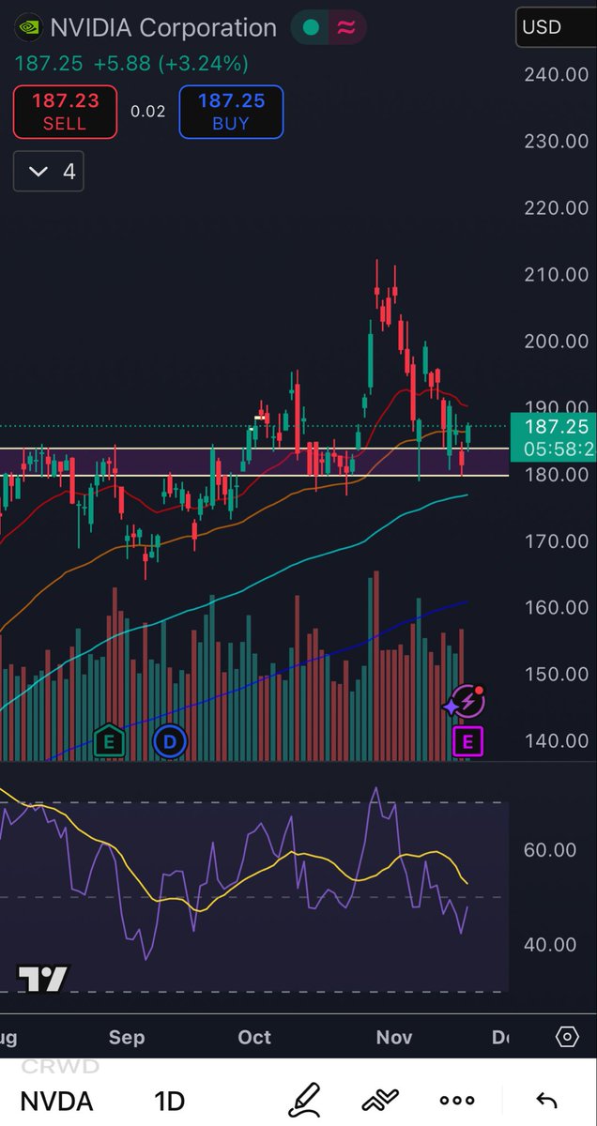The height and width of the screenshot is (1126, 597).
Task: Expand the indicators legend showing 4
Action: [x=49, y=171]
